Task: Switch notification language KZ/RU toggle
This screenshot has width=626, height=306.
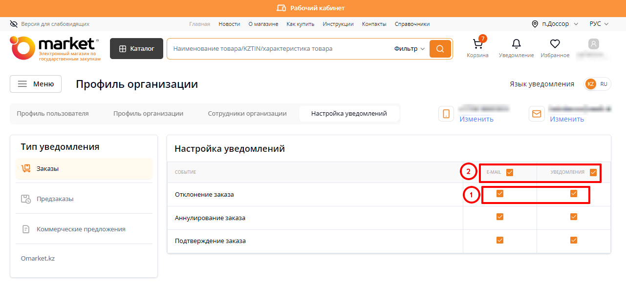Action: [x=597, y=84]
